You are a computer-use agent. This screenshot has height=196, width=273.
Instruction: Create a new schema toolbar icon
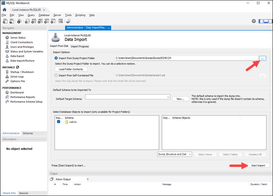click(27, 21)
